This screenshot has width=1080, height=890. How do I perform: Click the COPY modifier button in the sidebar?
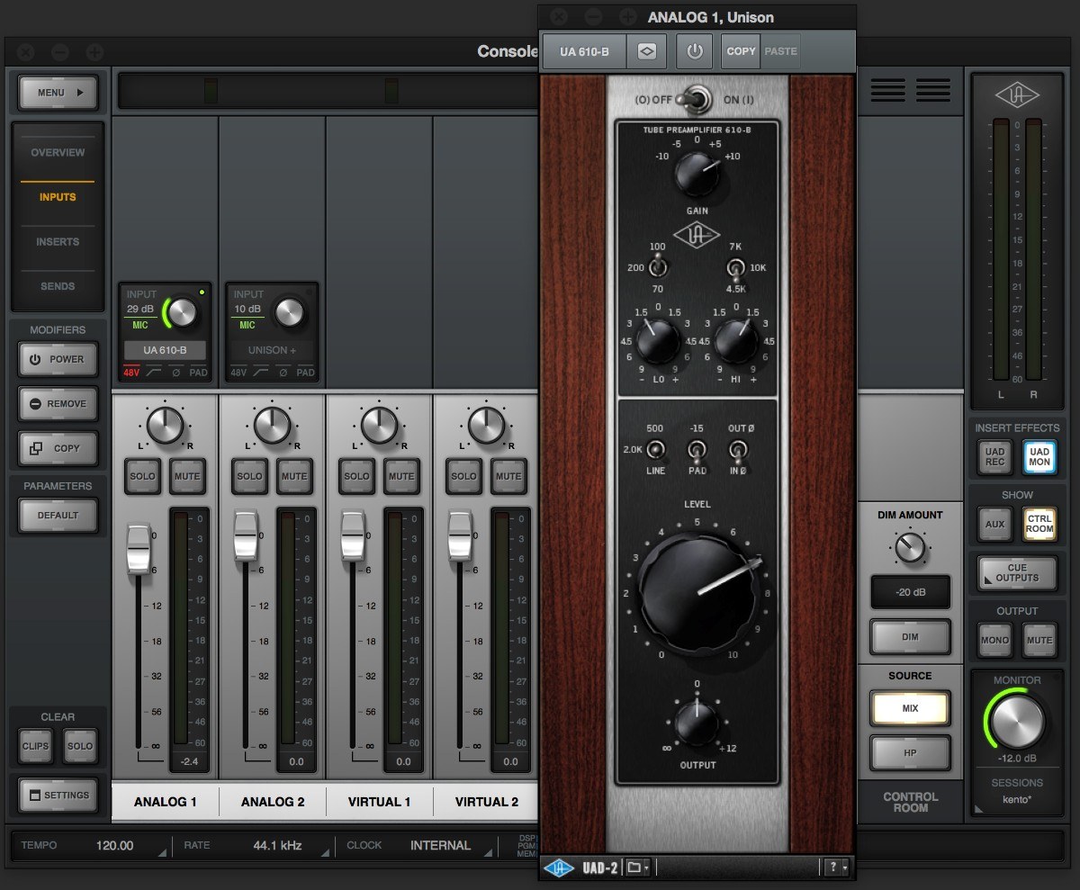(58, 448)
